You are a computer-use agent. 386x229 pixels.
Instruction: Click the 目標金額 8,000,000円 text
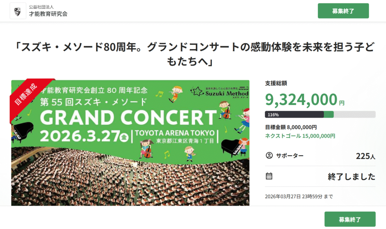(291, 127)
